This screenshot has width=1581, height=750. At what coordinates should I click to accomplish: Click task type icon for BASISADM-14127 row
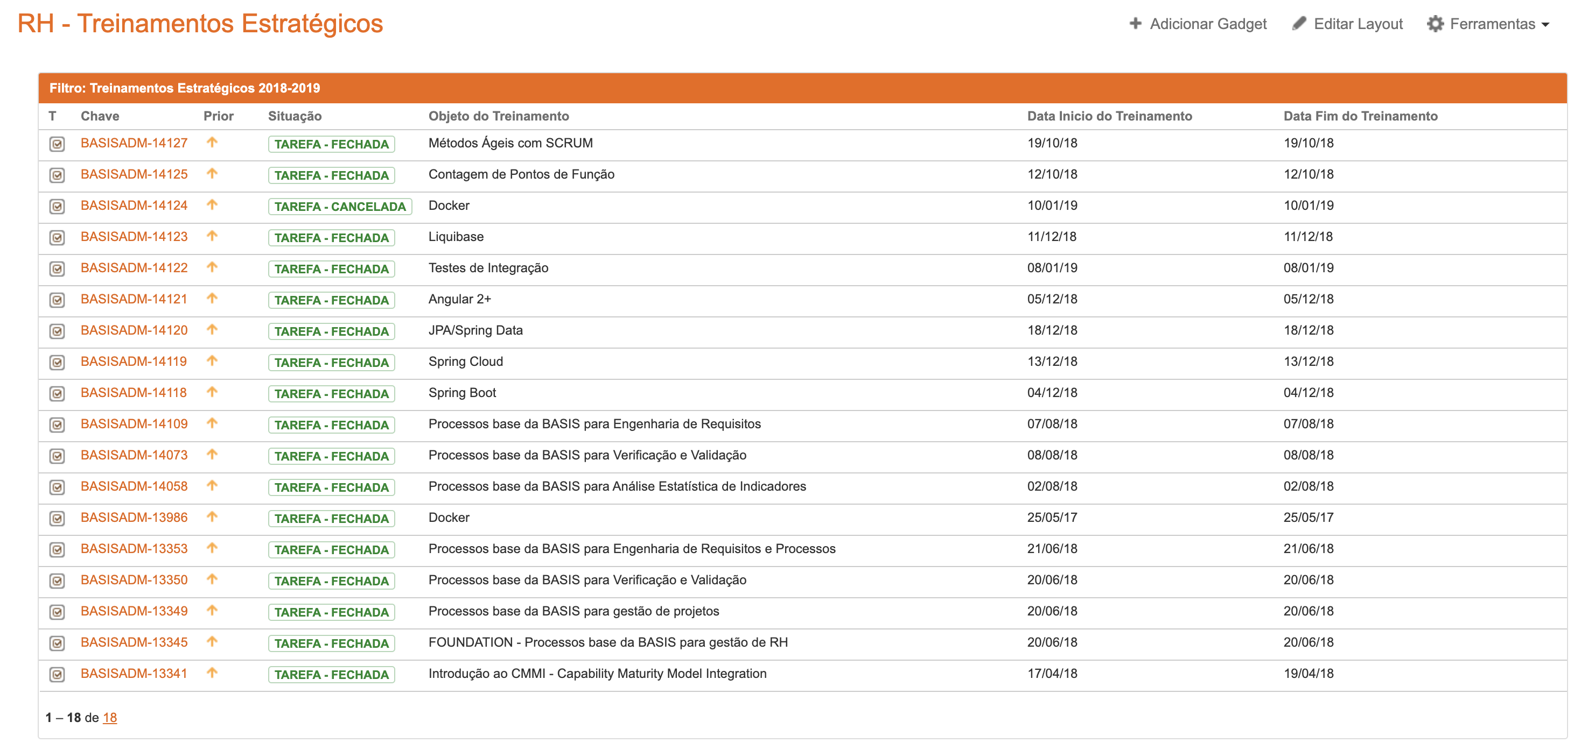click(57, 144)
